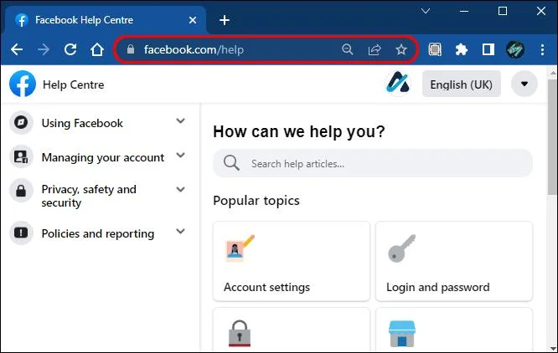558x353 pixels.
Task: Click the 'Popular topics' heading
Action: click(256, 201)
